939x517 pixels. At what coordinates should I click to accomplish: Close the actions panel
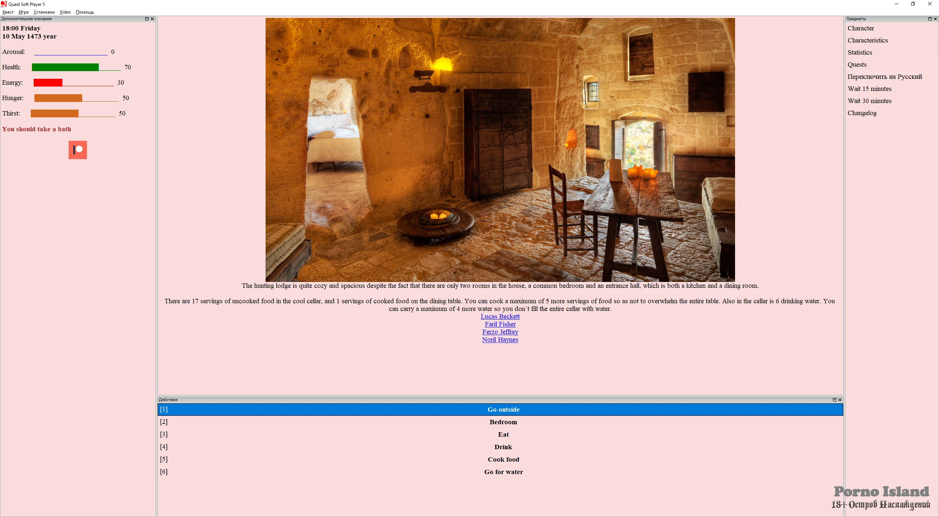[840, 400]
